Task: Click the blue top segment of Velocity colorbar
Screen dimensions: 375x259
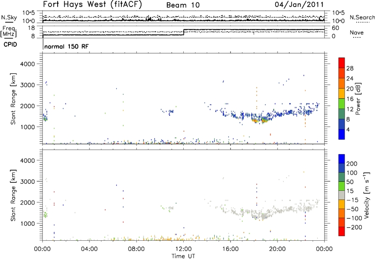Action: (342, 159)
